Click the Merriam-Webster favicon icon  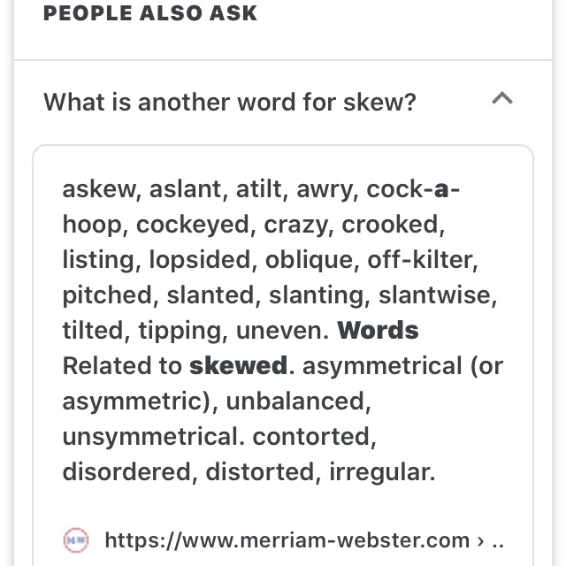[x=76, y=540]
